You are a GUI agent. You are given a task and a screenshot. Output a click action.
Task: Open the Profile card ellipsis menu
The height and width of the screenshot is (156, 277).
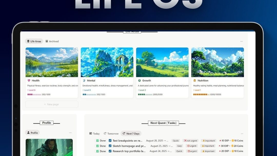point(71,133)
